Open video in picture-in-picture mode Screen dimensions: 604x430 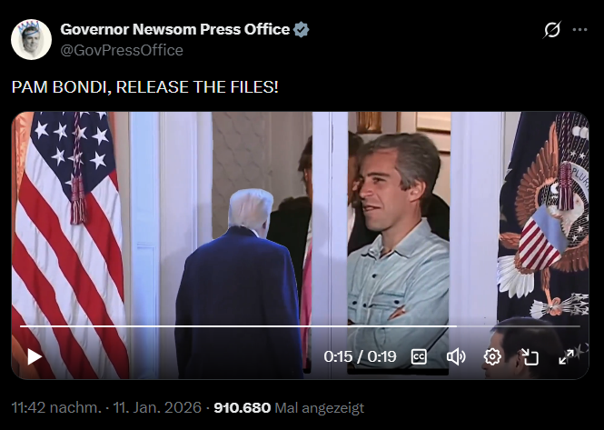530,356
